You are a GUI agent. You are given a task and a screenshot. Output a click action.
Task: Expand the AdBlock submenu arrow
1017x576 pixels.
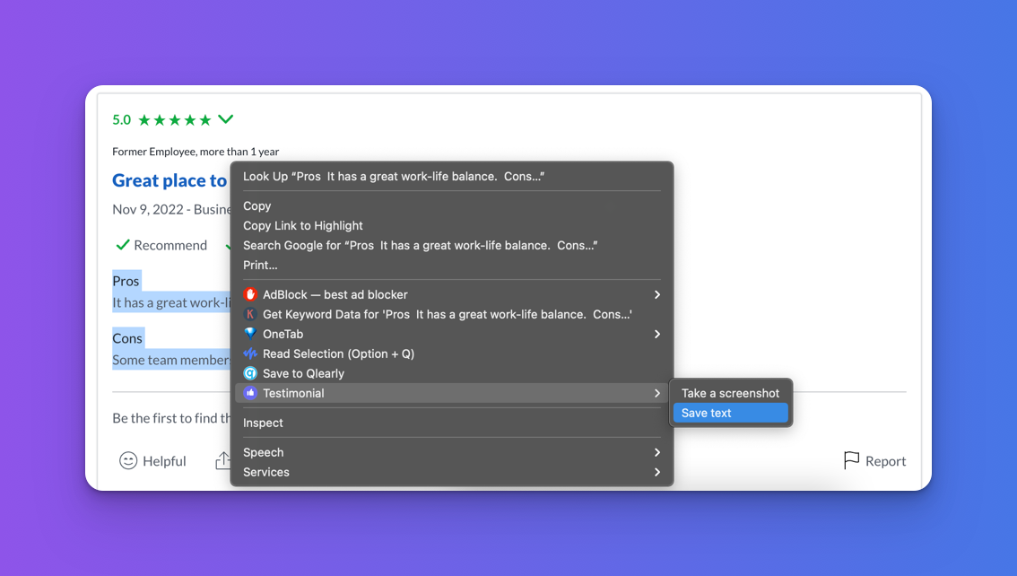click(656, 294)
